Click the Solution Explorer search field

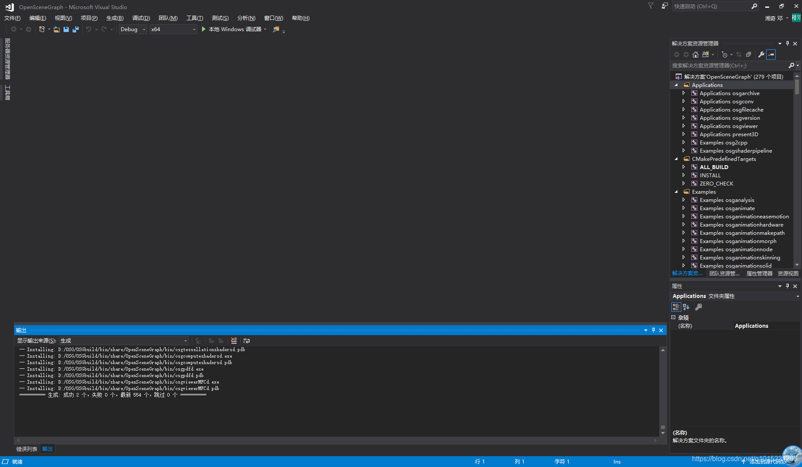click(729, 66)
